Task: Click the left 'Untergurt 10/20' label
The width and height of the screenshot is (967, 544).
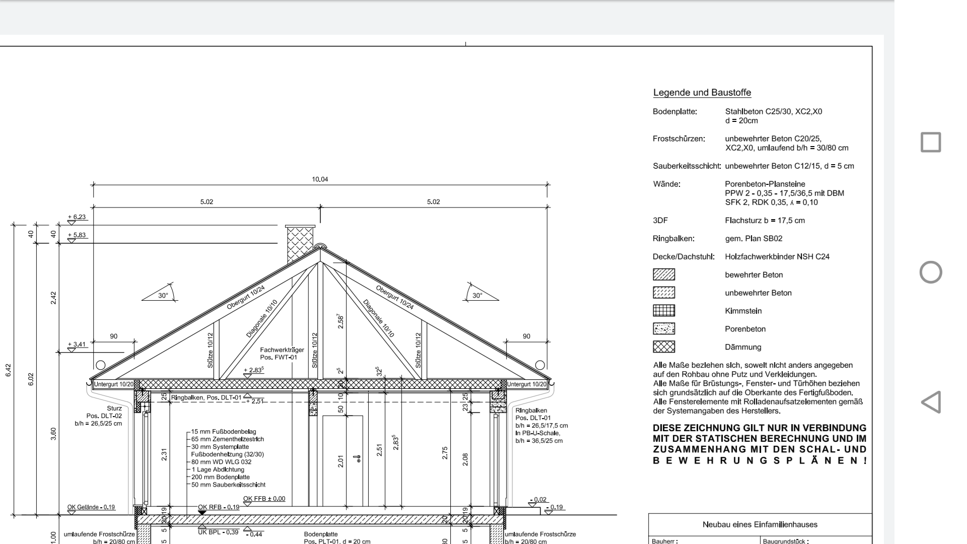Action: pos(114,384)
